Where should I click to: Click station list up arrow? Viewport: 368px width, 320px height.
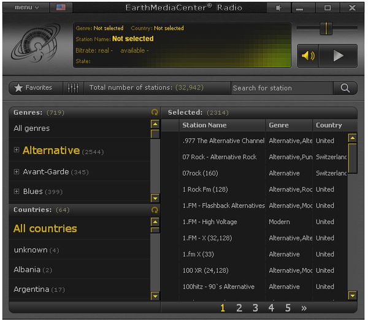pyautogui.click(x=353, y=138)
